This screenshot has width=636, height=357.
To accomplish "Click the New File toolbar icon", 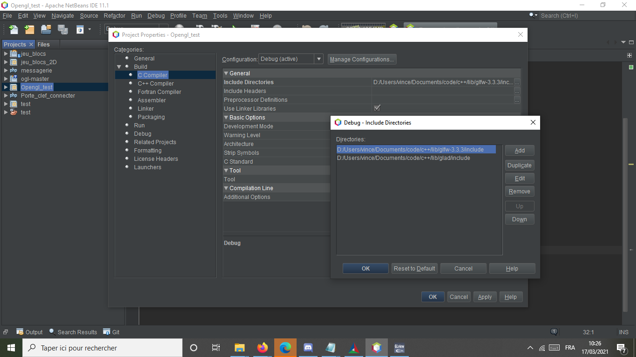I will pos(14,29).
